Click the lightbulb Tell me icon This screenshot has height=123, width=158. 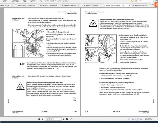pos(41,1)
